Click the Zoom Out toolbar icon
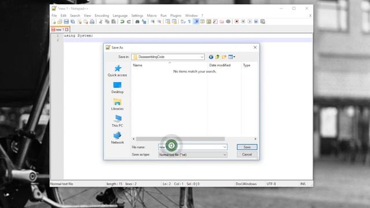370x208 pixels. (x=160, y=22)
